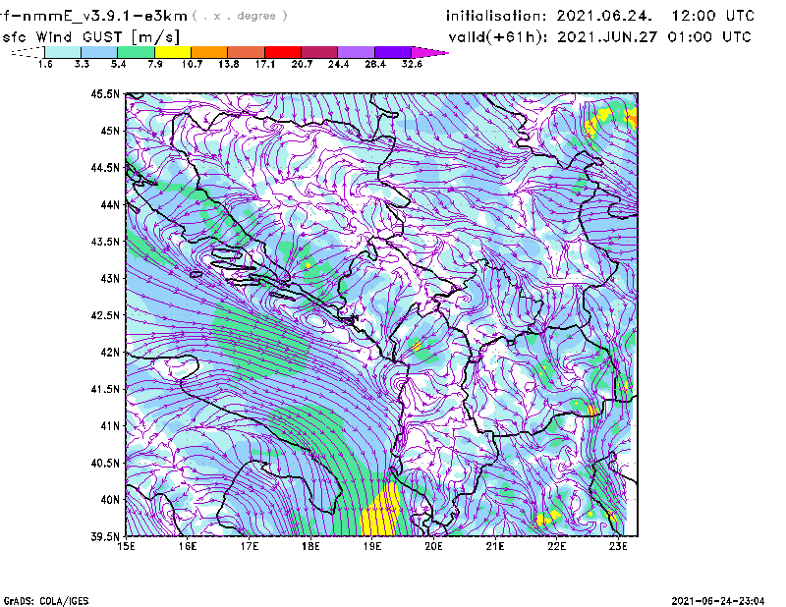Viewport: 786px width, 607px height.
Task: Click the legend value '17.1'
Action: point(265,64)
